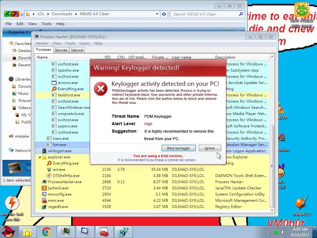
Task: Click the avt.exe shield icon
Action: [49, 170]
